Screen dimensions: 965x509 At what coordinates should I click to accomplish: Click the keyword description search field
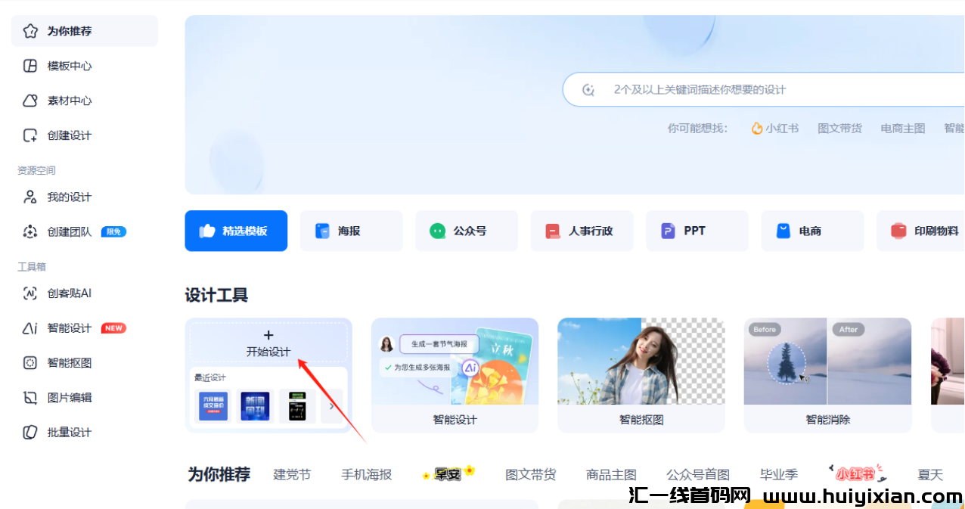click(x=764, y=90)
